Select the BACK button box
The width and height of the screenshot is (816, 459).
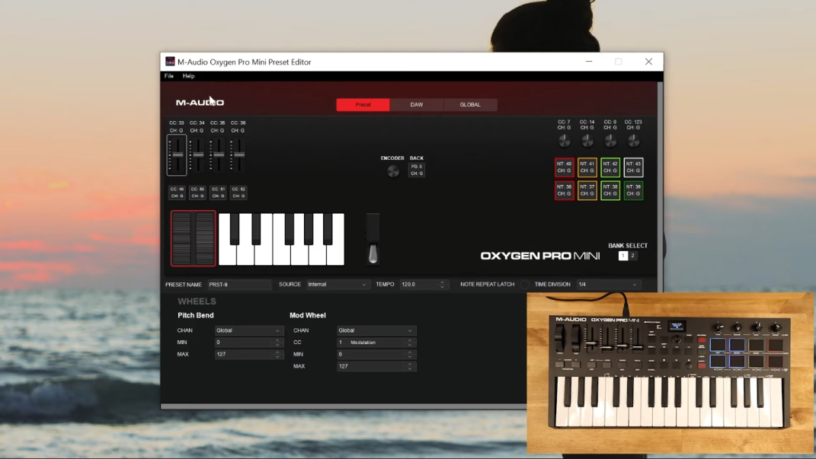[417, 170]
